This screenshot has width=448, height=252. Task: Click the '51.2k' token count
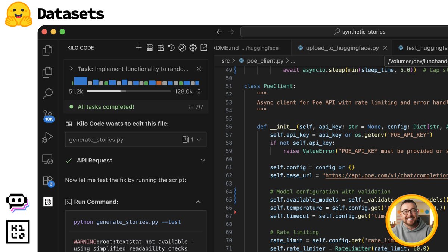[76, 91]
